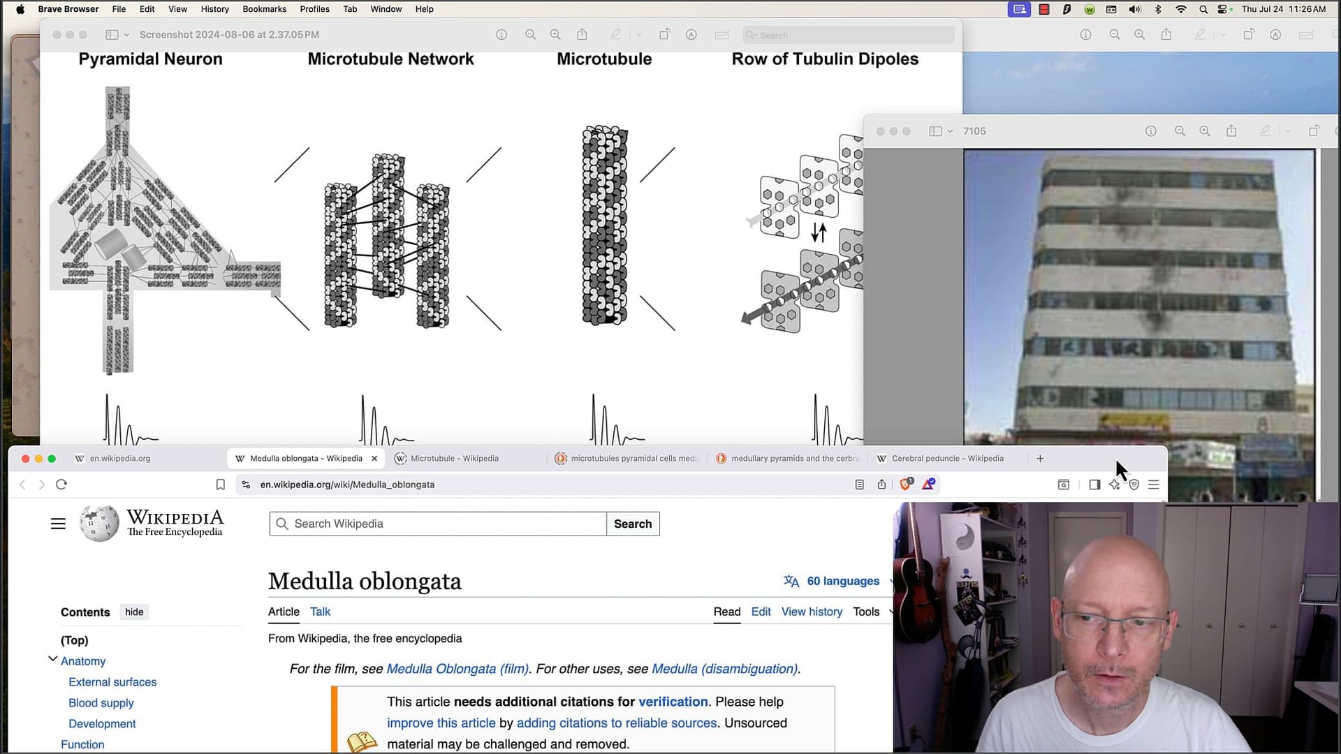Open the Brave sidebar panel icon
This screenshot has width=1341, height=754.
(1094, 485)
